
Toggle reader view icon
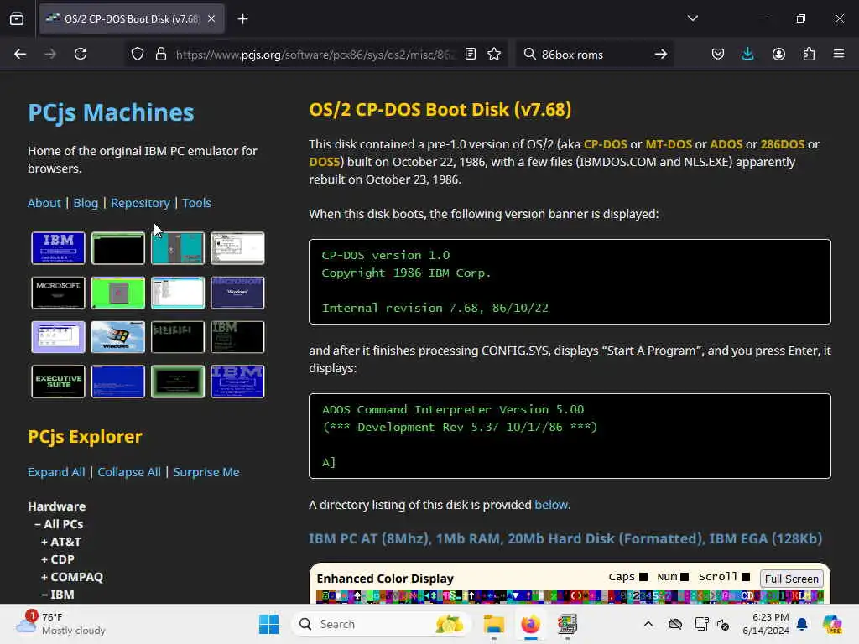[470, 54]
